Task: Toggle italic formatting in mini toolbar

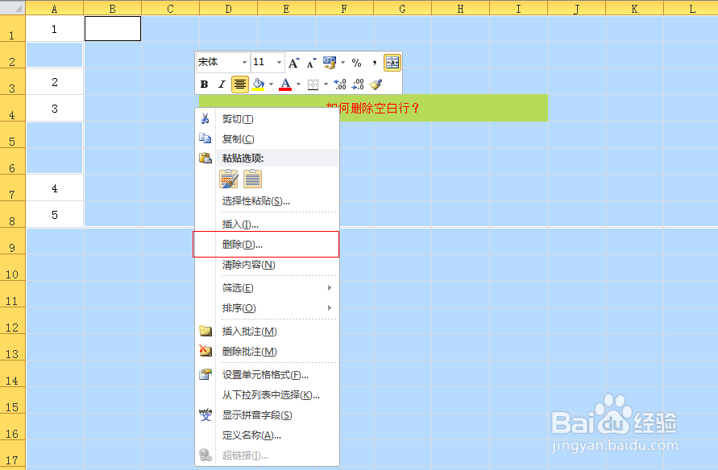Action: (x=222, y=85)
